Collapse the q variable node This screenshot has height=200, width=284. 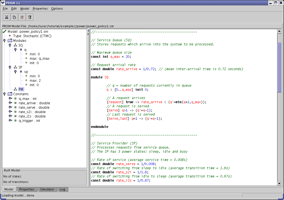(x=15, y=50)
